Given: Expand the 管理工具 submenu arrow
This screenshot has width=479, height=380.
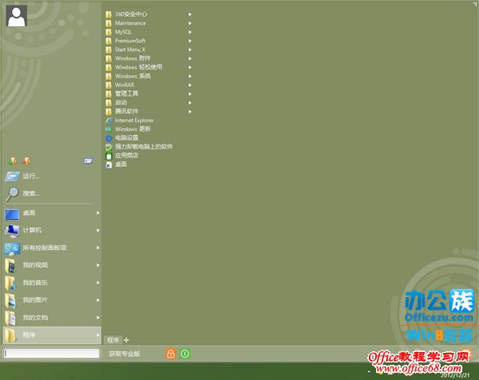Looking at the screenshot, I should tap(190, 94).
